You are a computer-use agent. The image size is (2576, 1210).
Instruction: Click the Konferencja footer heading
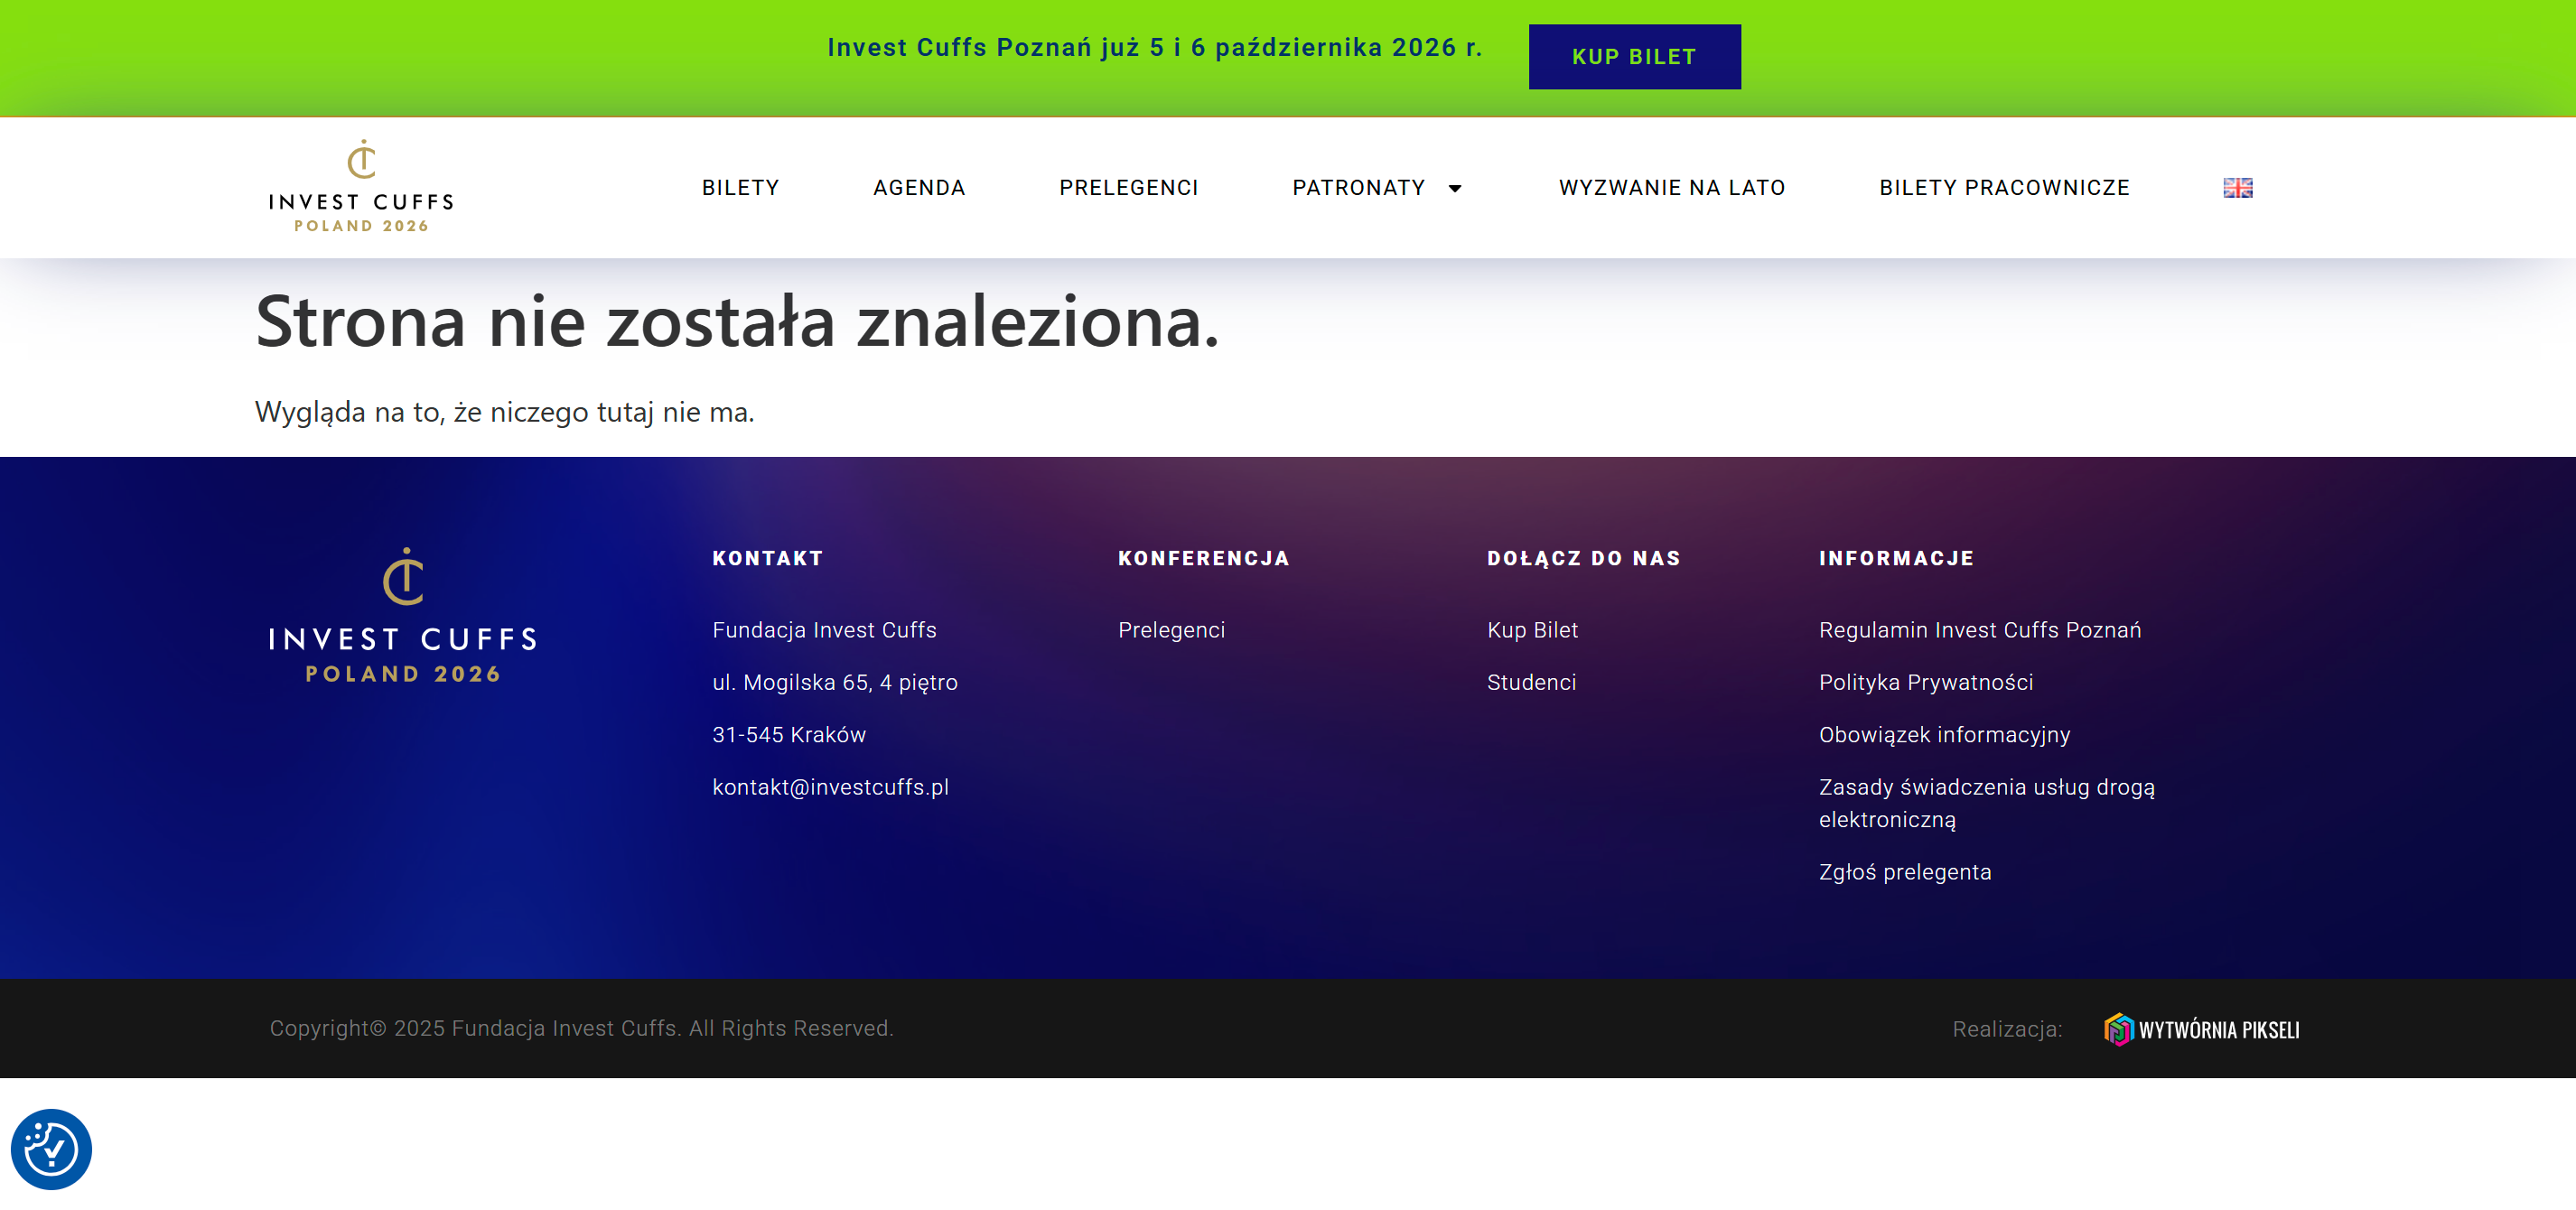pos(1203,558)
